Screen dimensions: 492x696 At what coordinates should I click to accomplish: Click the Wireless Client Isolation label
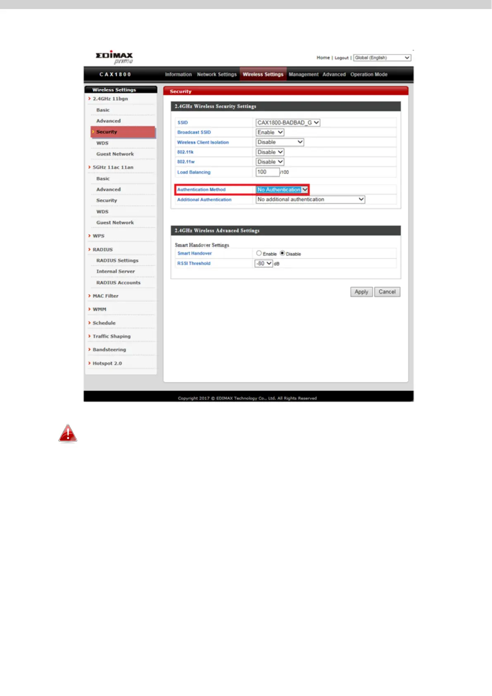tap(203, 142)
